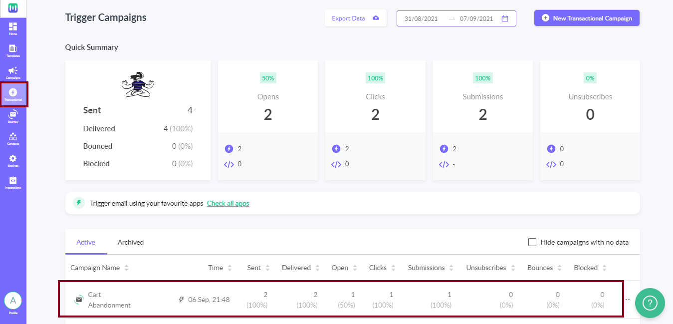
Task: Open Contacts in the sidebar
Action: coord(13,139)
